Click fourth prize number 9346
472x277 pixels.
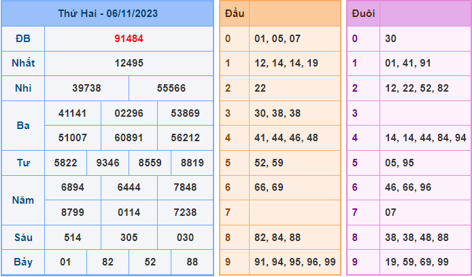pyautogui.click(x=107, y=162)
